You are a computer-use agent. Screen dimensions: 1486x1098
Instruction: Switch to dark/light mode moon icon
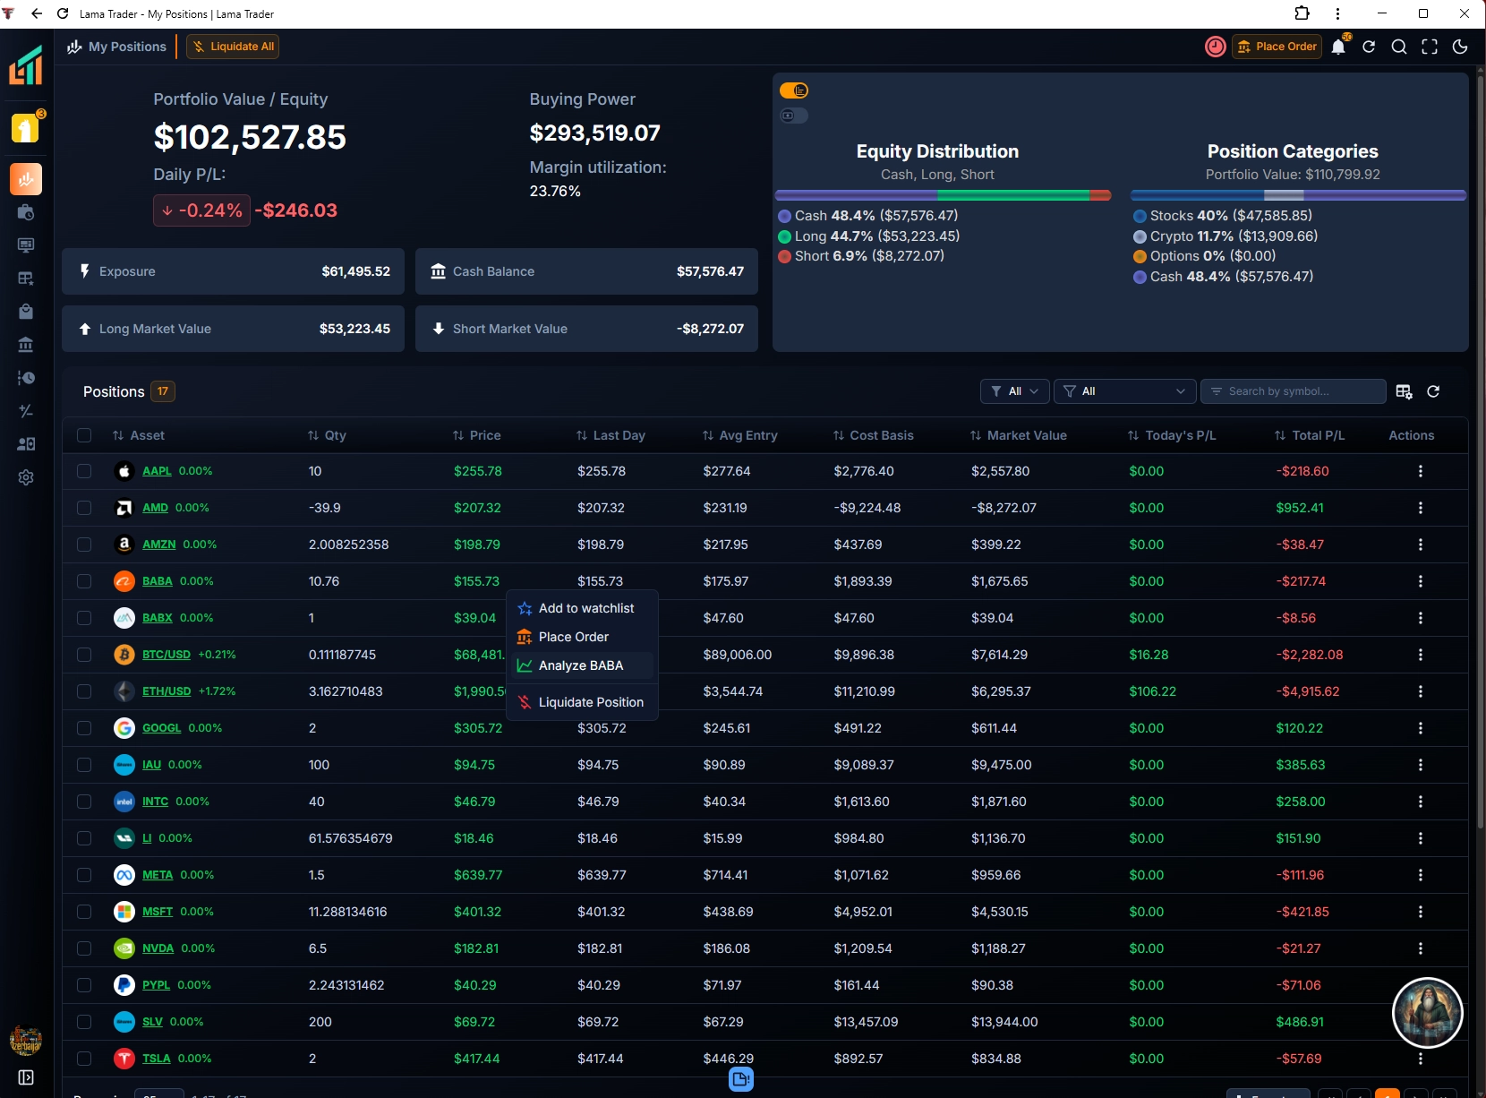pyautogui.click(x=1460, y=47)
